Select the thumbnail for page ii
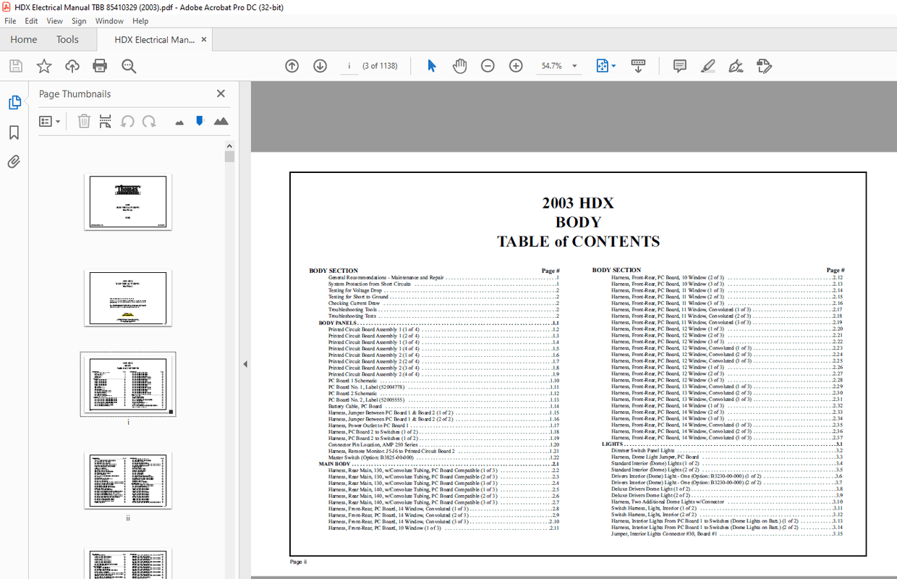 point(128,480)
